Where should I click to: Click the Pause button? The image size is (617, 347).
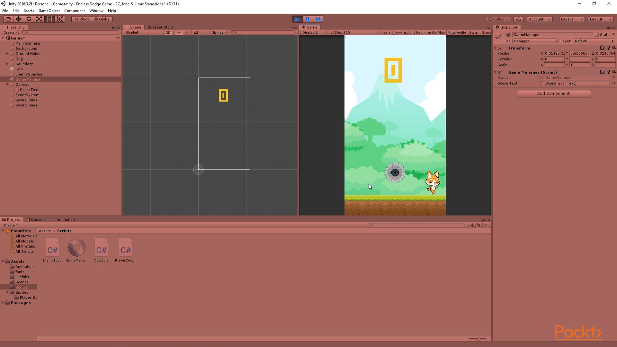(308, 19)
